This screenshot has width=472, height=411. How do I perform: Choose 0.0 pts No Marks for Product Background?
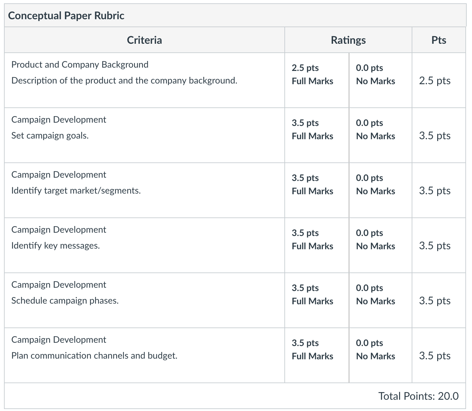click(x=381, y=80)
